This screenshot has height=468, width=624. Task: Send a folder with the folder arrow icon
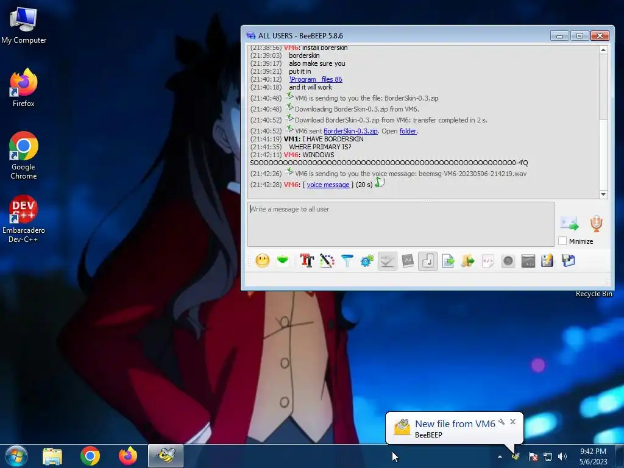coord(468,261)
